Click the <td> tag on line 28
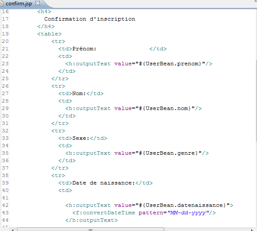This screenshot has width=257, height=231. [65, 101]
